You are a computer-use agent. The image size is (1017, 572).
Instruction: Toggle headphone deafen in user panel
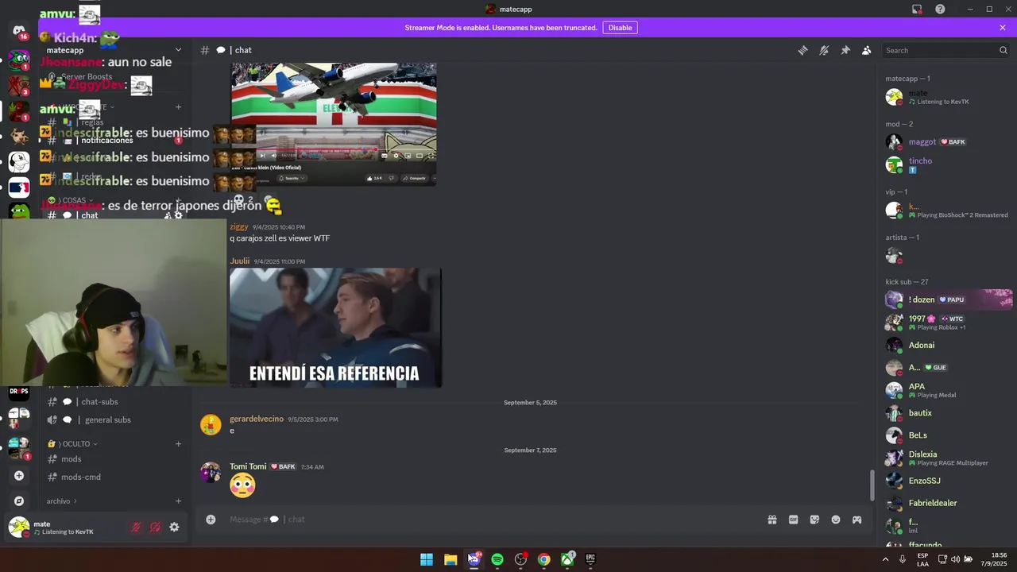pyautogui.click(x=155, y=527)
